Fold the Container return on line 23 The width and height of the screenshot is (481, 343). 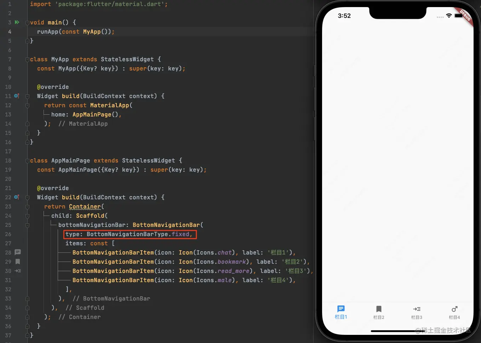(x=27, y=207)
